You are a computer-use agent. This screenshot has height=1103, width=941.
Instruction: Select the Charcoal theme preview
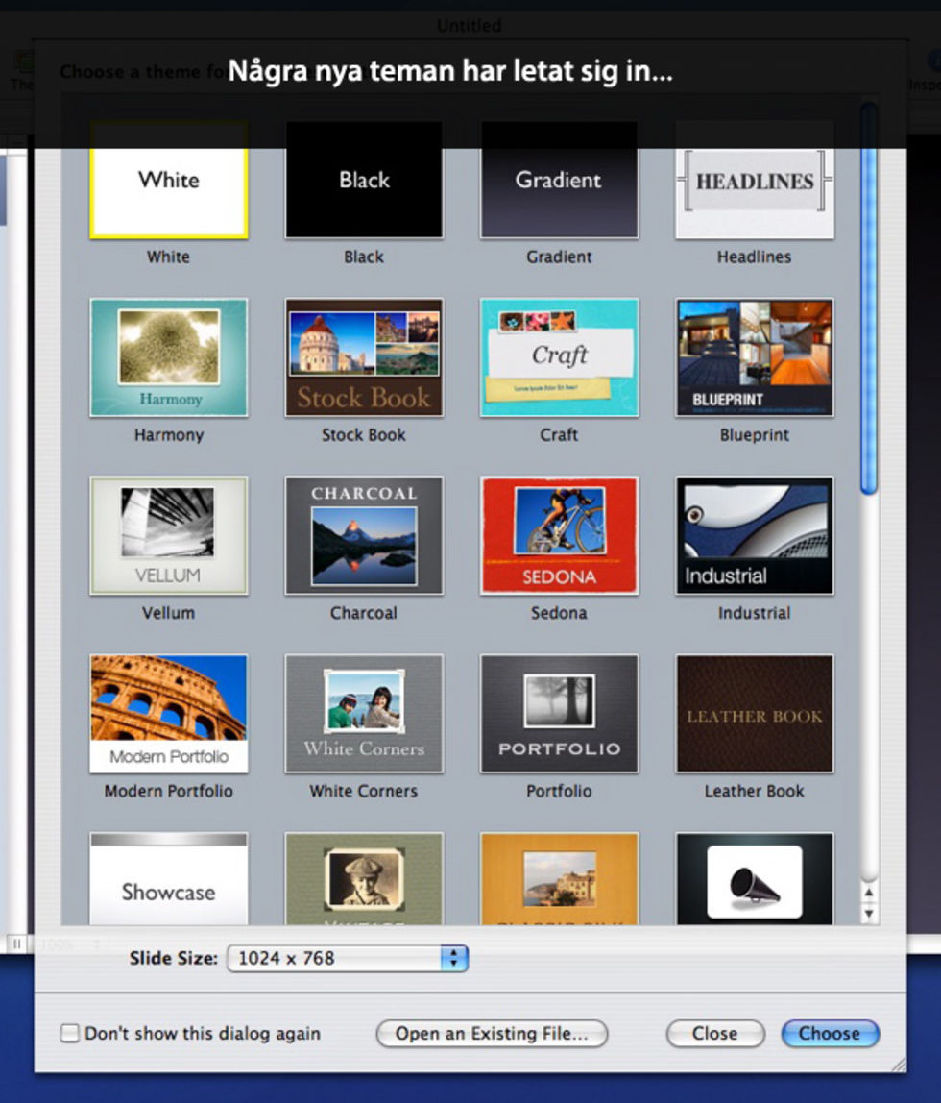click(x=364, y=535)
